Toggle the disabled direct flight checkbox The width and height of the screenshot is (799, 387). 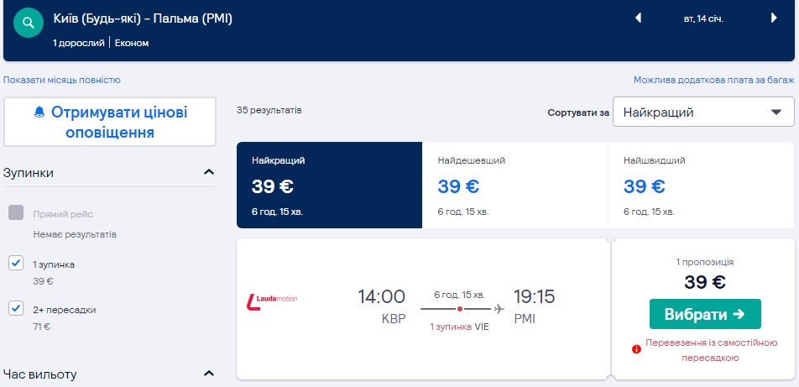pos(16,212)
